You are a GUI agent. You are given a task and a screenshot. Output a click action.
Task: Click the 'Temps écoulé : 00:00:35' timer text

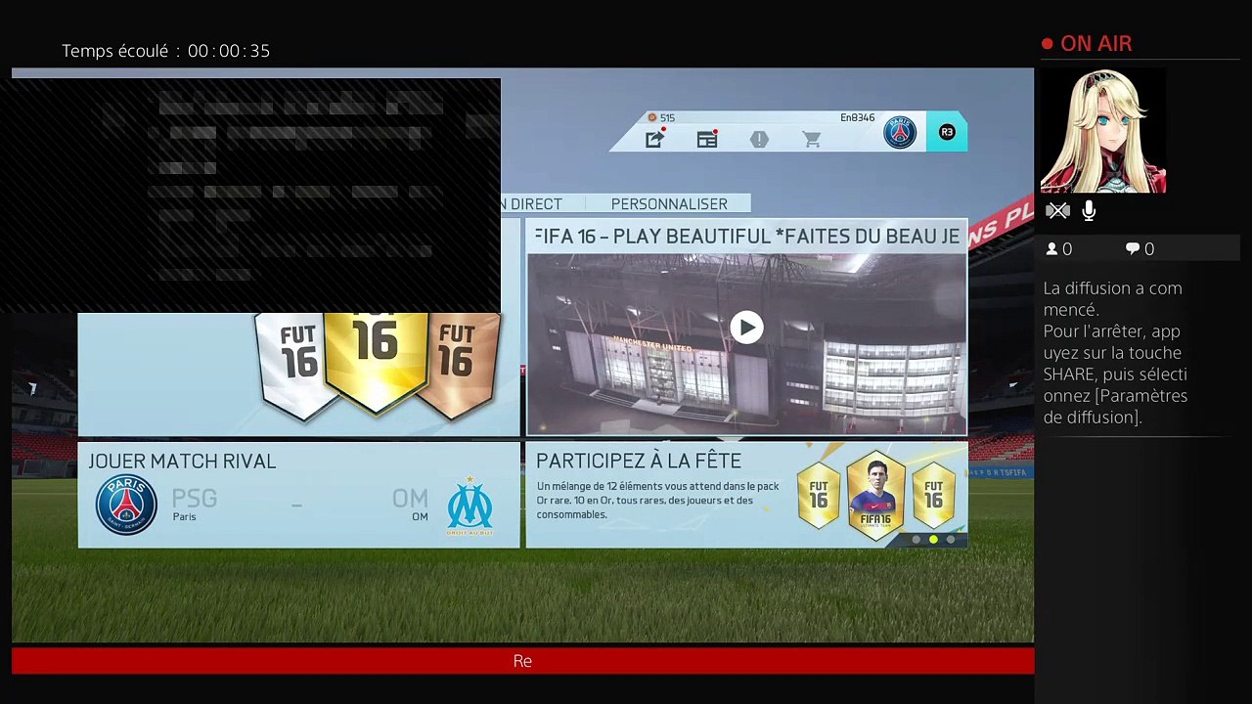pos(165,51)
